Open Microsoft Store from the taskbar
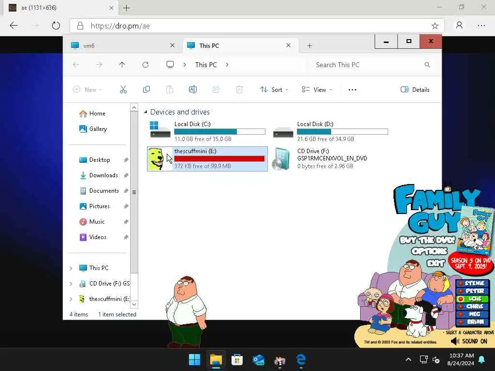 [x=237, y=359]
